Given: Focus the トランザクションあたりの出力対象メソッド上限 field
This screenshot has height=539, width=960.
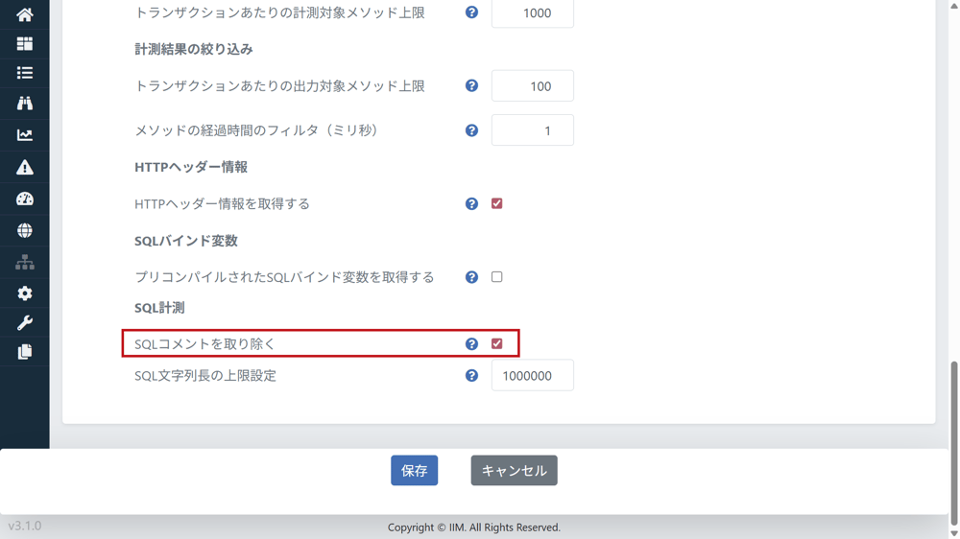Looking at the screenshot, I should click(x=532, y=86).
